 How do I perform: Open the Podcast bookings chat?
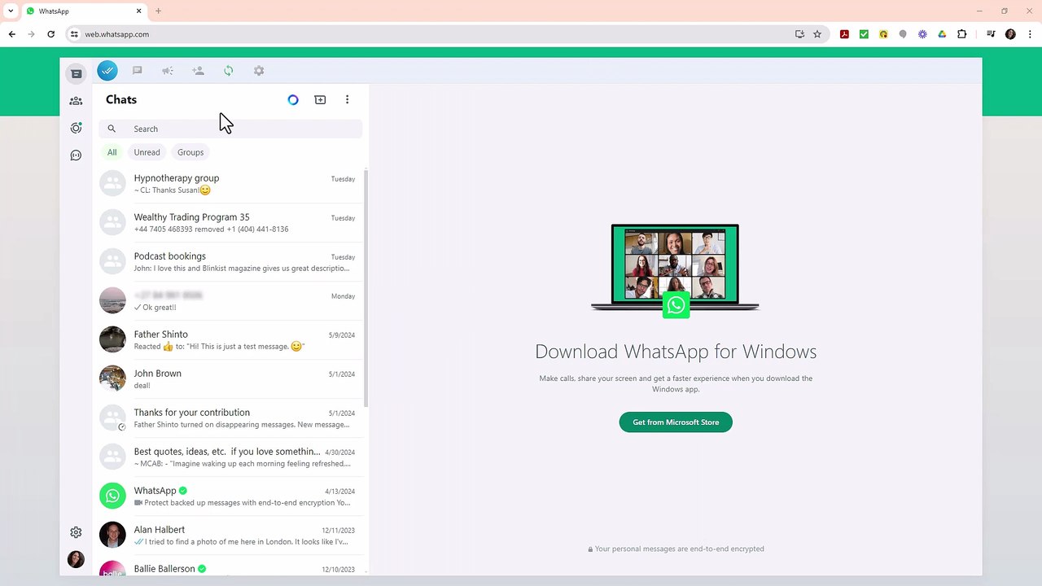(230, 261)
